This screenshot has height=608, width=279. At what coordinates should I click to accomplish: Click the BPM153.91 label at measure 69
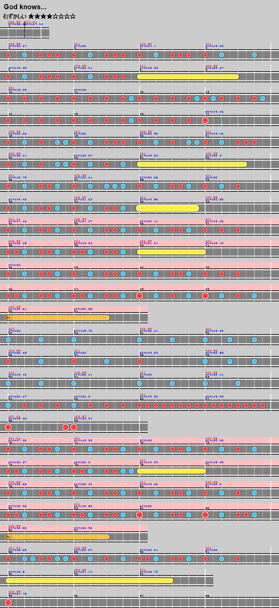click(x=83, y=419)
